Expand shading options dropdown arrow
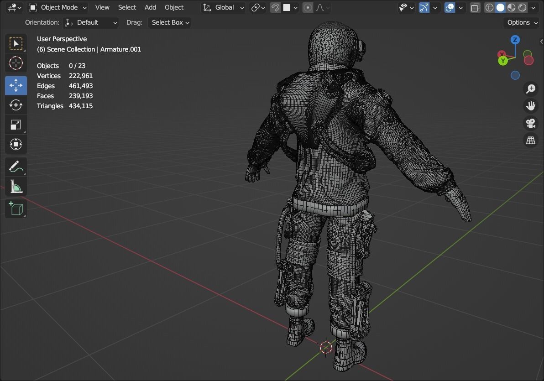 [x=534, y=7]
